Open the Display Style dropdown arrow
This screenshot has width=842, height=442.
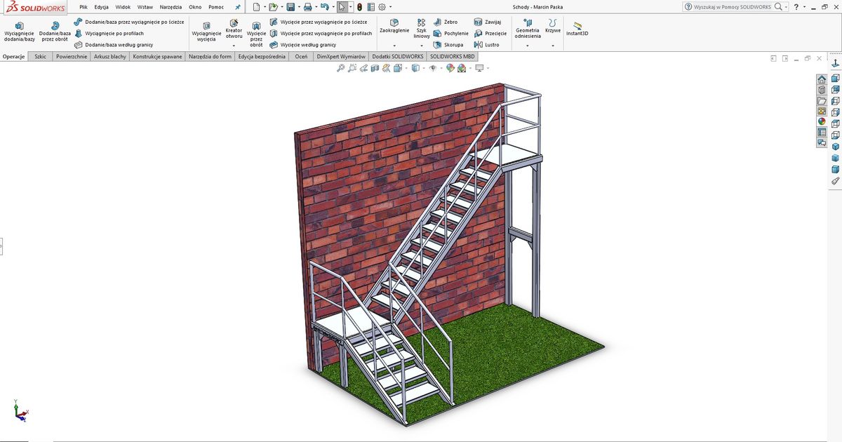coord(424,67)
